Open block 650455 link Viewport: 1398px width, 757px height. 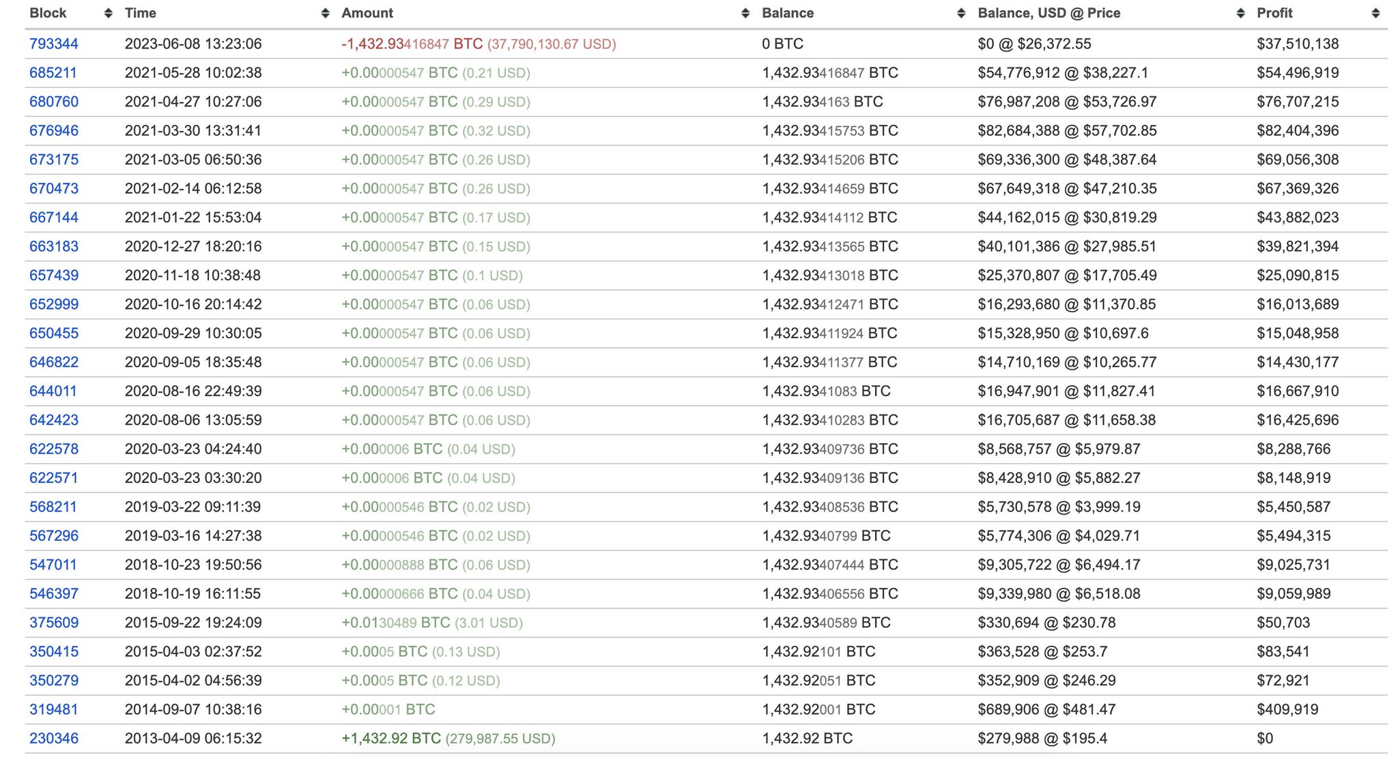coord(54,334)
